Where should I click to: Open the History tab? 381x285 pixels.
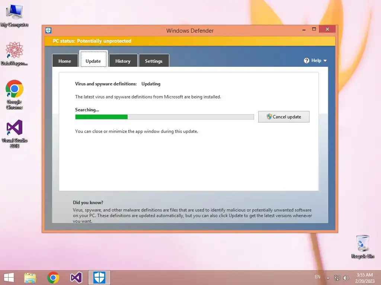(x=123, y=61)
